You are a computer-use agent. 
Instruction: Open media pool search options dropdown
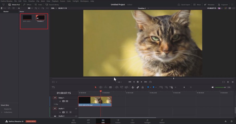[x=39, y=8]
